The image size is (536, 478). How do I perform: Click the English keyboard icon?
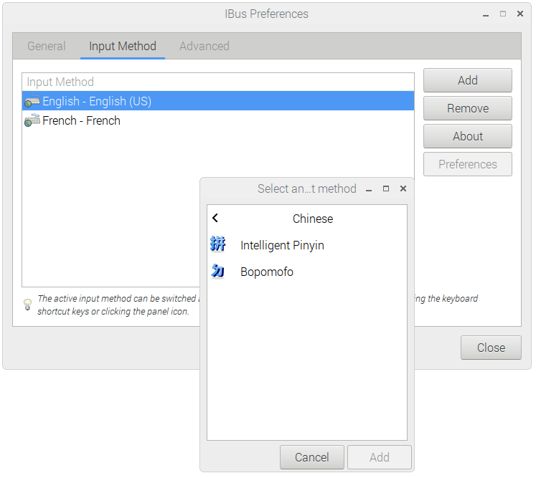click(32, 101)
